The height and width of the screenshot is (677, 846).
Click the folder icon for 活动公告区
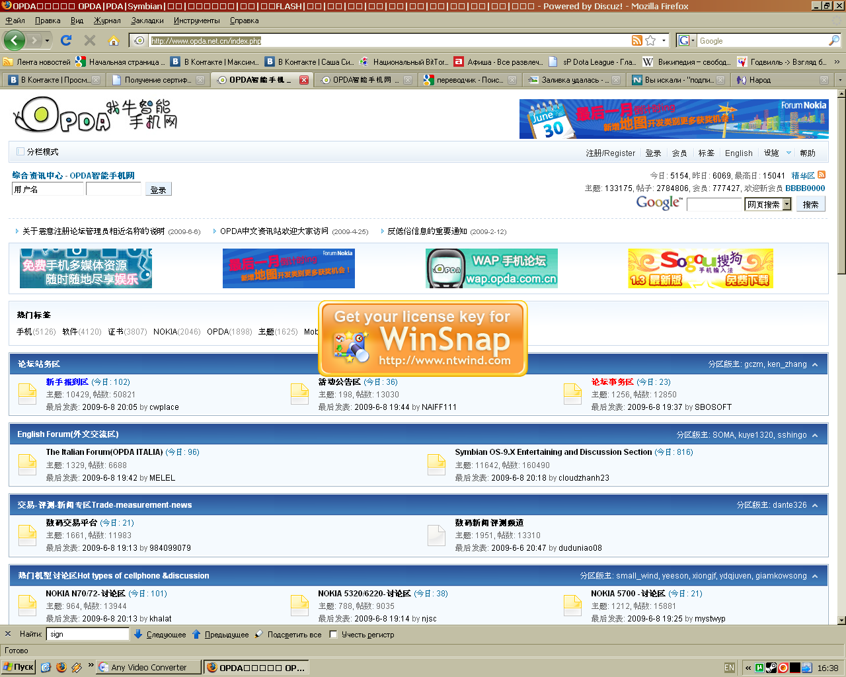[x=300, y=394]
